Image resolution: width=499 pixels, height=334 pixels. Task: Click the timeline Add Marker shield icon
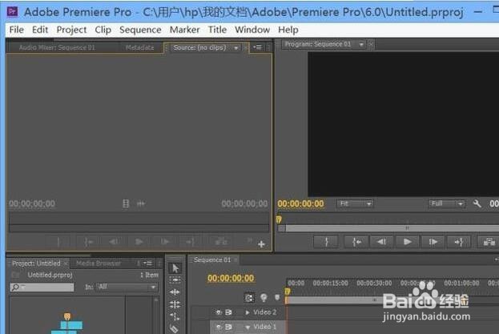coord(277,298)
